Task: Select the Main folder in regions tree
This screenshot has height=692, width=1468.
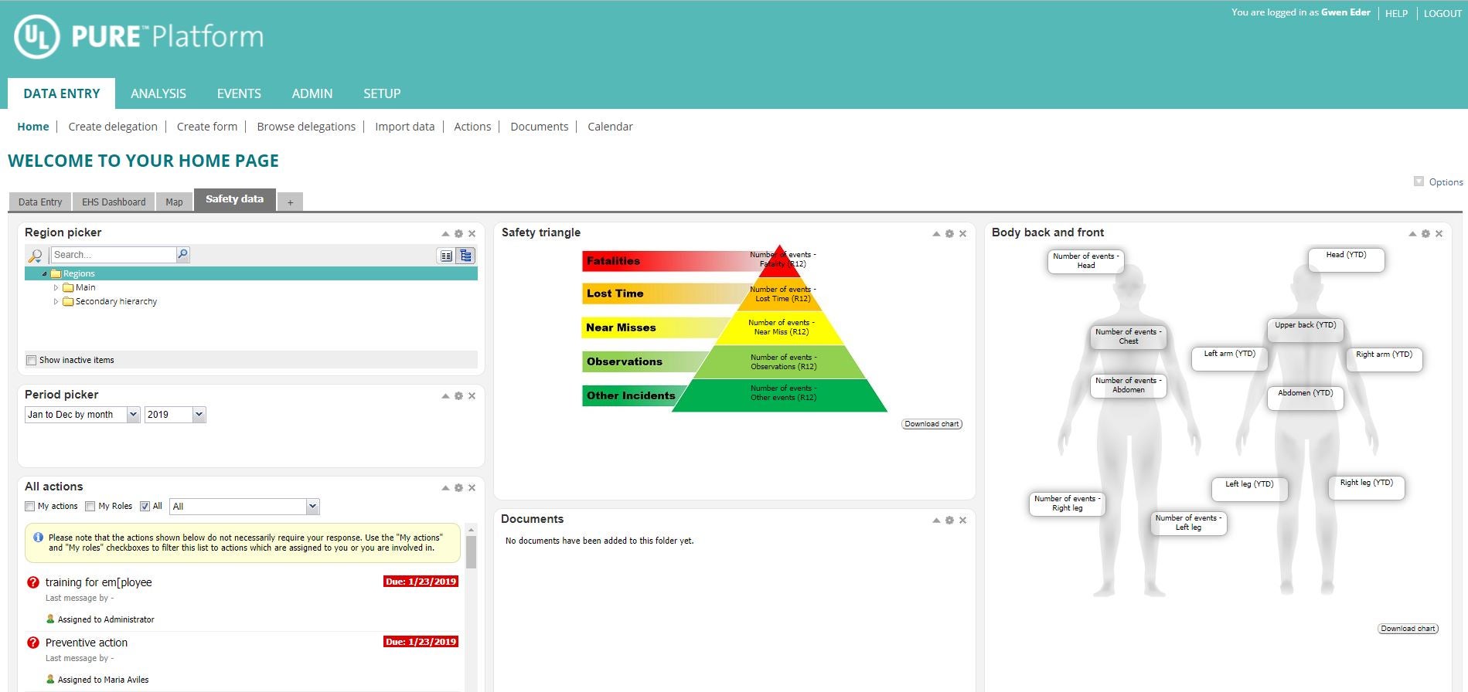Action: pos(79,287)
